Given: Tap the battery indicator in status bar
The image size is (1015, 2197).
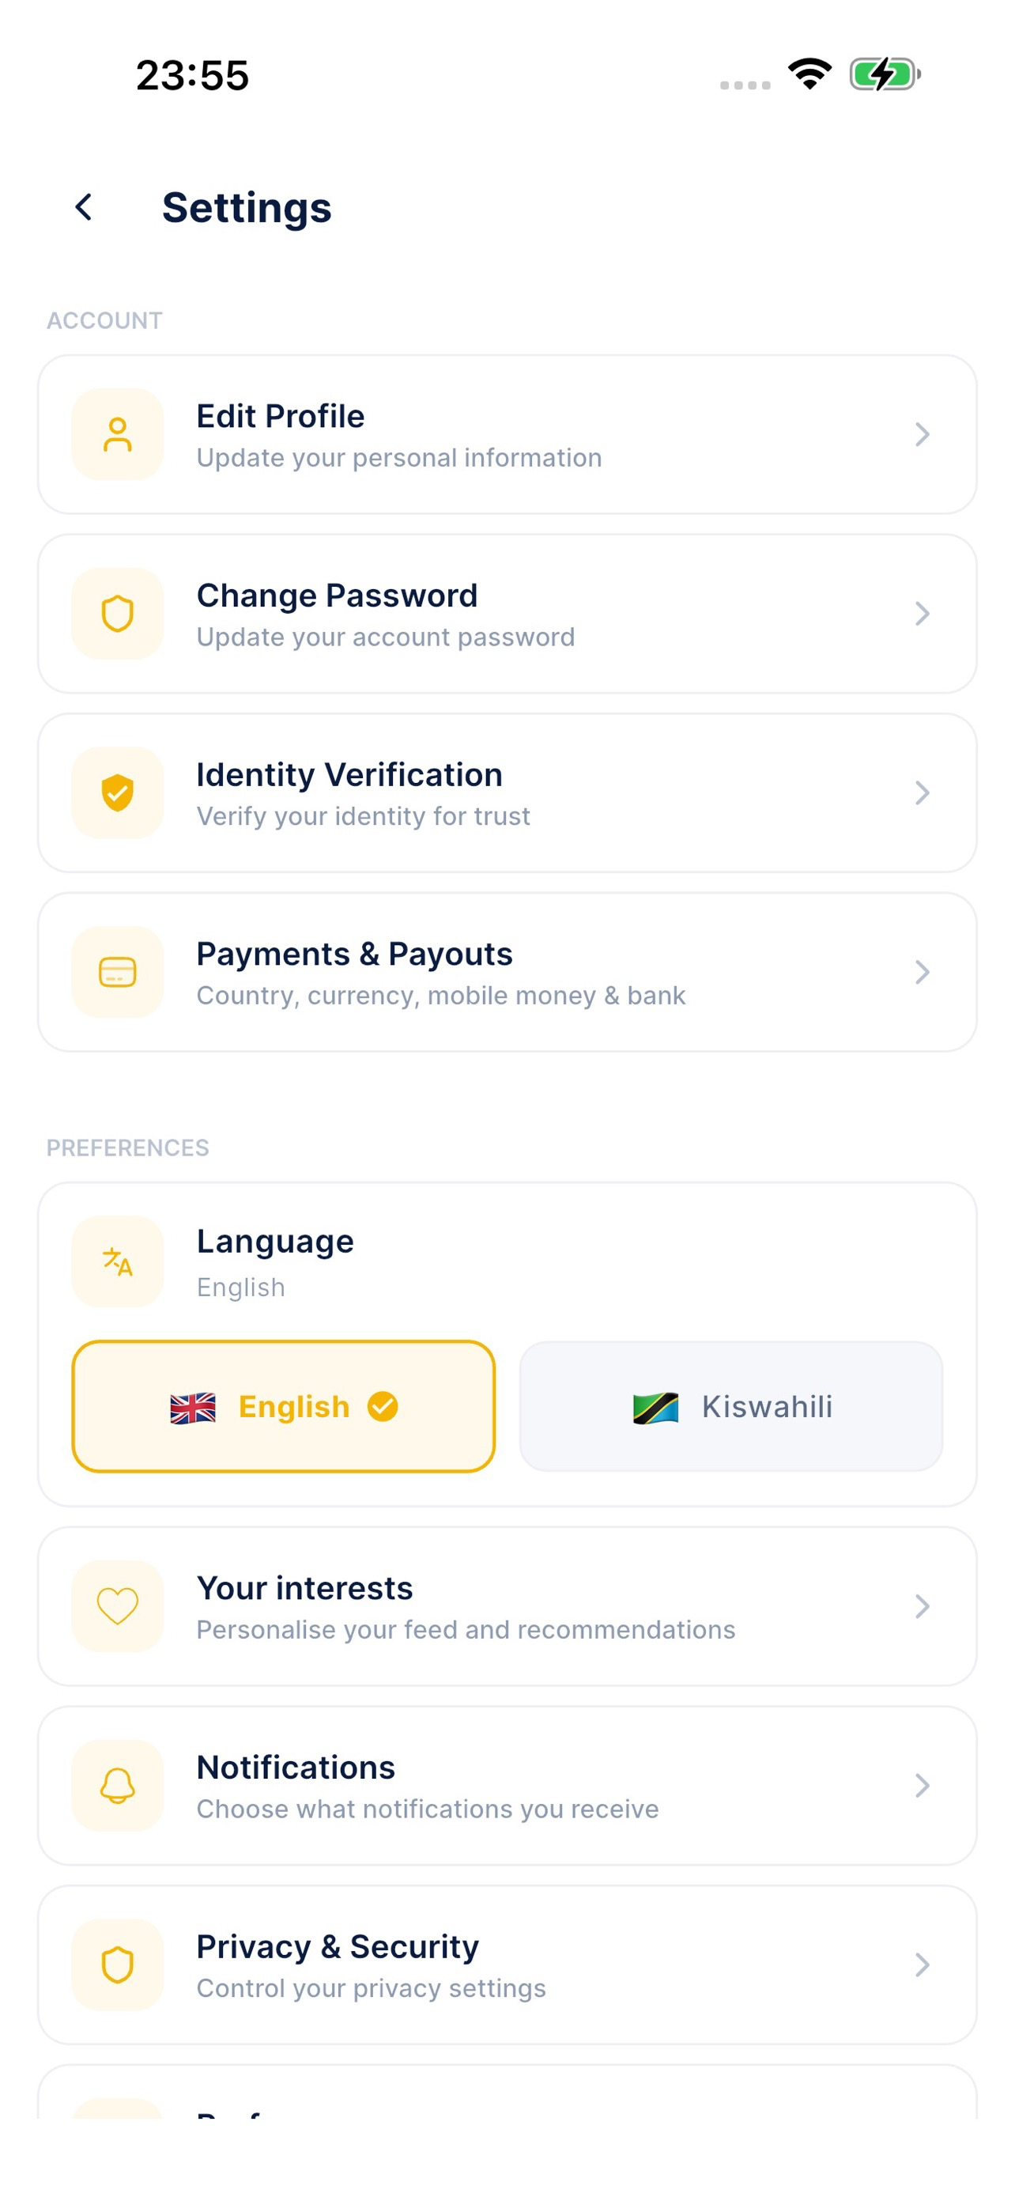Looking at the screenshot, I should click(x=885, y=74).
